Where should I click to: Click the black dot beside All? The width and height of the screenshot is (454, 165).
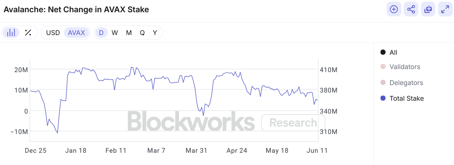pyautogui.click(x=383, y=52)
